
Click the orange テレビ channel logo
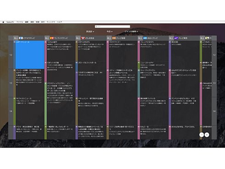point(114,38)
